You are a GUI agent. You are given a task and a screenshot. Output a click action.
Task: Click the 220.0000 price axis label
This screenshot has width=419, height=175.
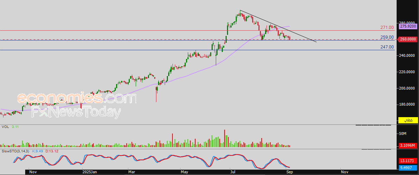point(407,72)
